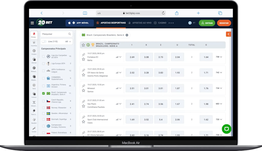Remove the Brazil Serie A filter chip
262x151 pixels.
[x=127, y=35]
